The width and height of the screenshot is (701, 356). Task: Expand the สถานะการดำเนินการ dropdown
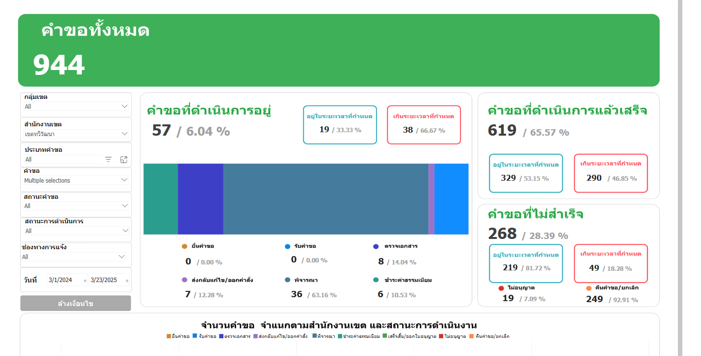tap(124, 231)
